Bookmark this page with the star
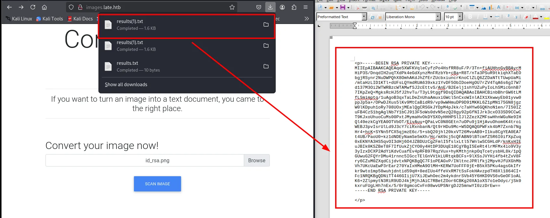This screenshot has width=550, height=218. (x=232, y=7)
